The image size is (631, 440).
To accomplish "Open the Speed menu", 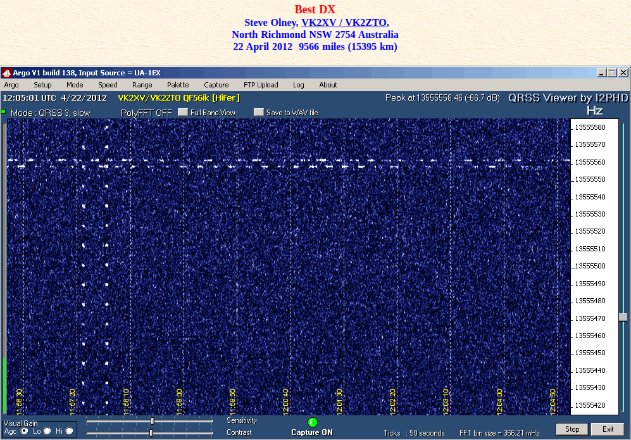I will (x=108, y=85).
